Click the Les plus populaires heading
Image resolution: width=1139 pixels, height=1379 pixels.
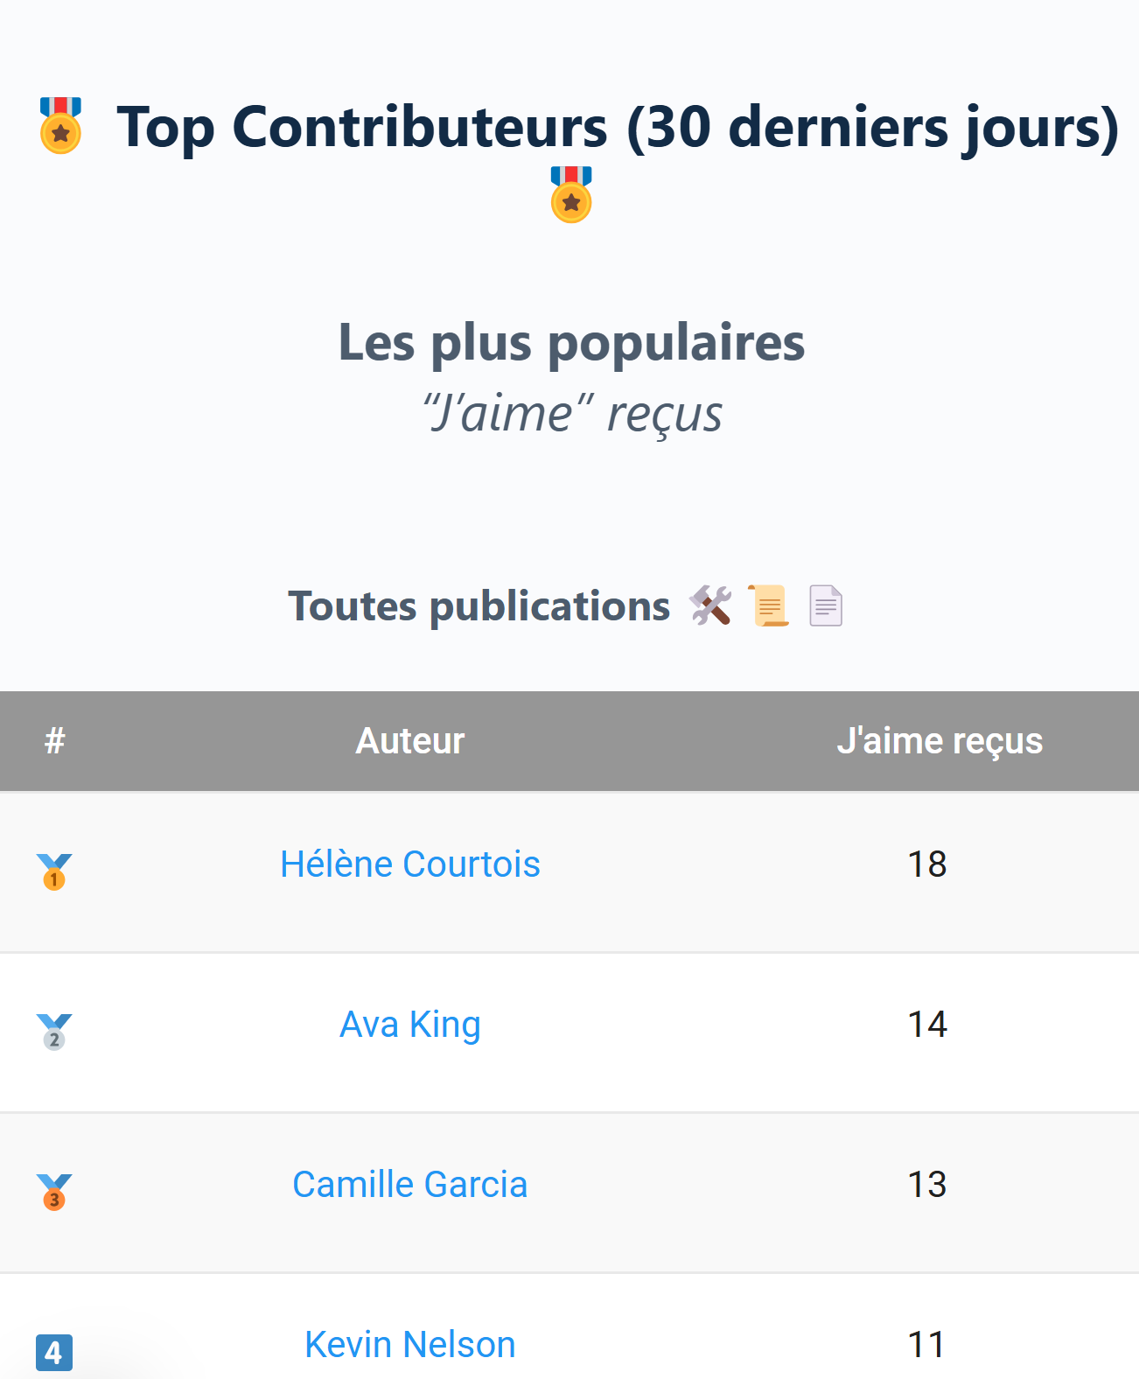point(571,342)
